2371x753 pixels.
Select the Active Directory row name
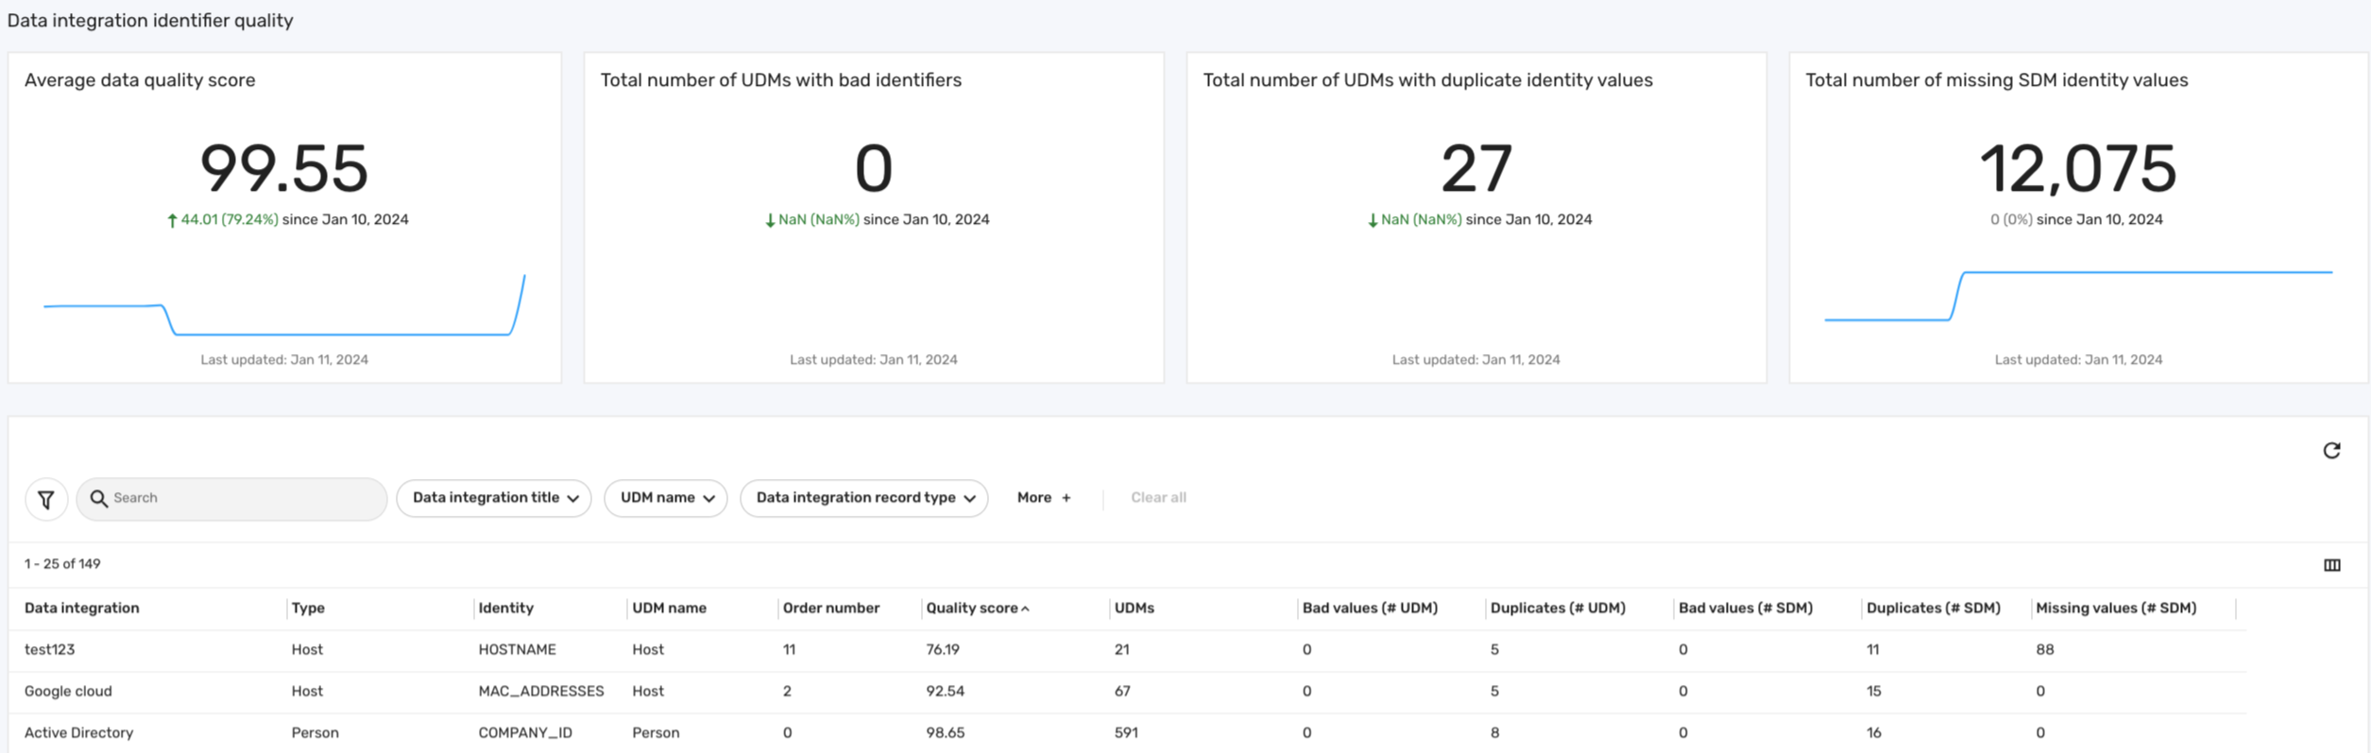tap(78, 733)
